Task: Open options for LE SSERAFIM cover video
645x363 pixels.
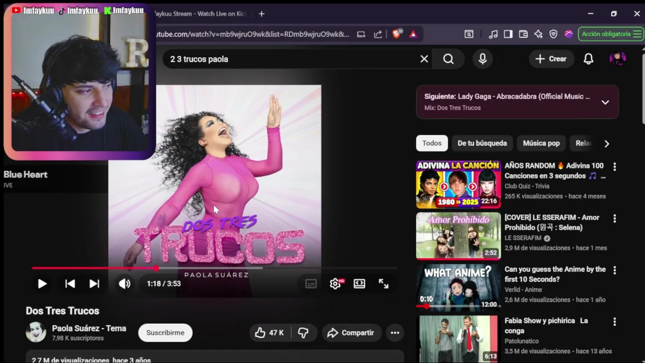Action: (614, 218)
